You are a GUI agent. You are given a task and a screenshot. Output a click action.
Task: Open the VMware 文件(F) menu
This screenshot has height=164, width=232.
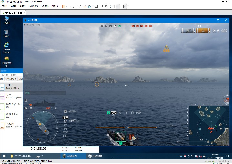click(x=5, y=6)
